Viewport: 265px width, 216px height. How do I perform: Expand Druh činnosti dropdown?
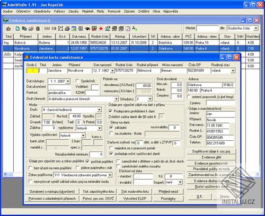[x=116, y=99]
